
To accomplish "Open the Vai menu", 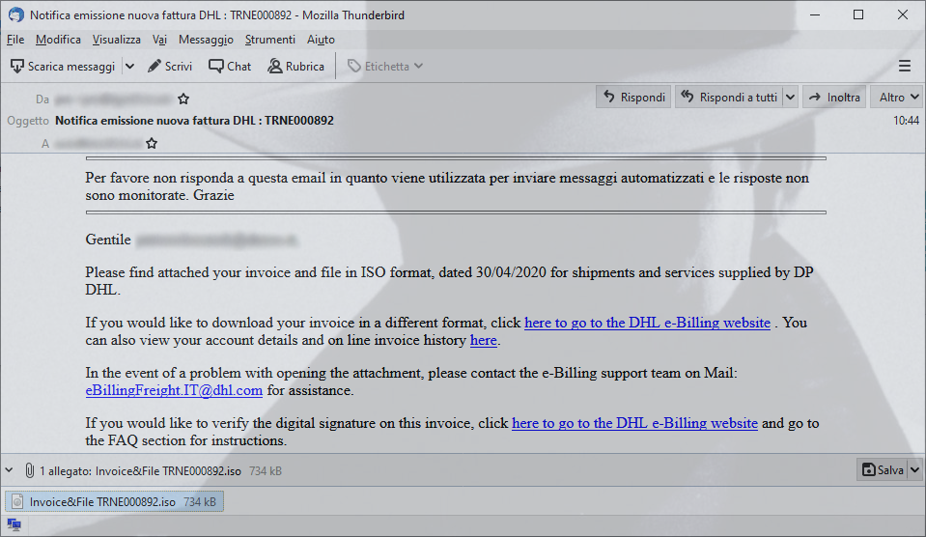I will [159, 40].
